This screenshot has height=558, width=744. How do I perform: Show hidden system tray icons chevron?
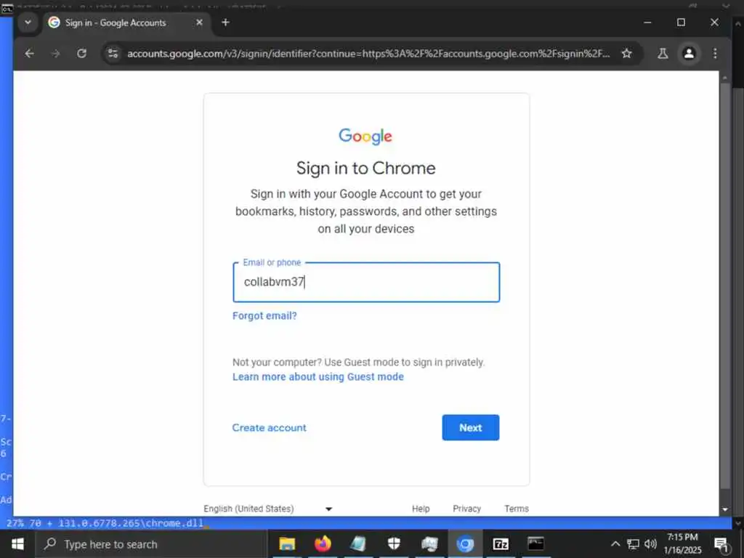click(615, 543)
